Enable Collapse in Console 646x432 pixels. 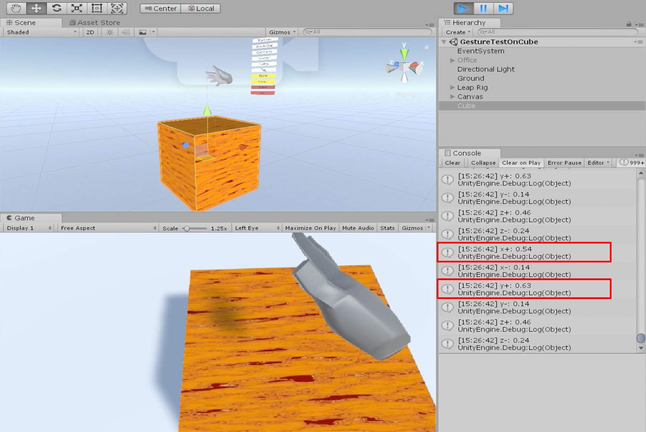tap(483, 163)
